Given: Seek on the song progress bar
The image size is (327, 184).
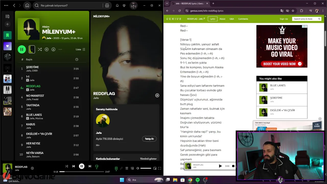Looking at the screenshot, I should (x=81, y=172).
